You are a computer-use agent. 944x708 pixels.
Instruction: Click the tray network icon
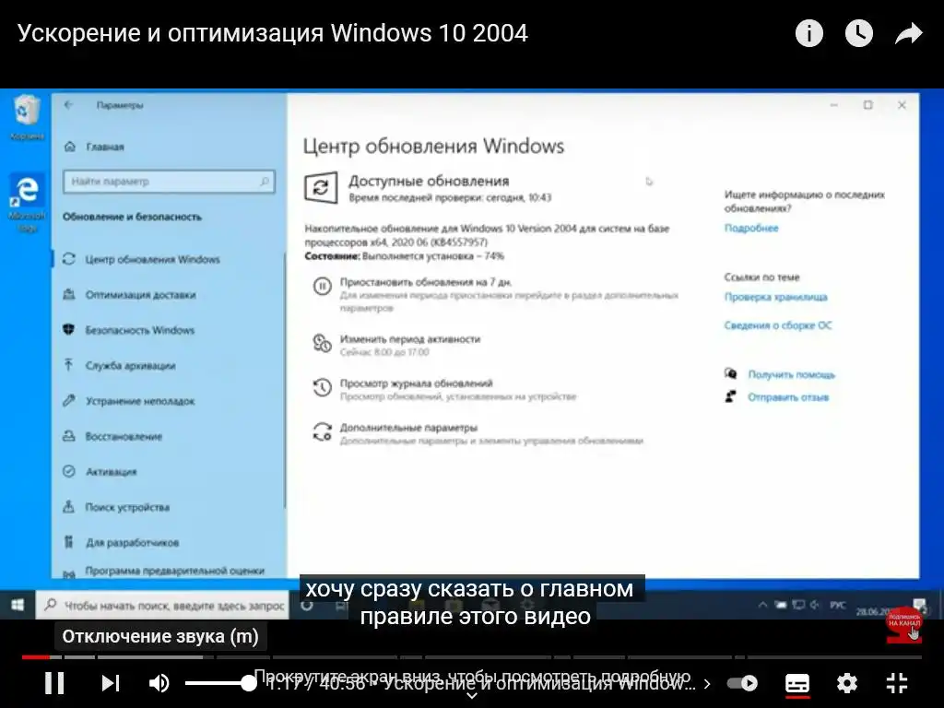(798, 605)
